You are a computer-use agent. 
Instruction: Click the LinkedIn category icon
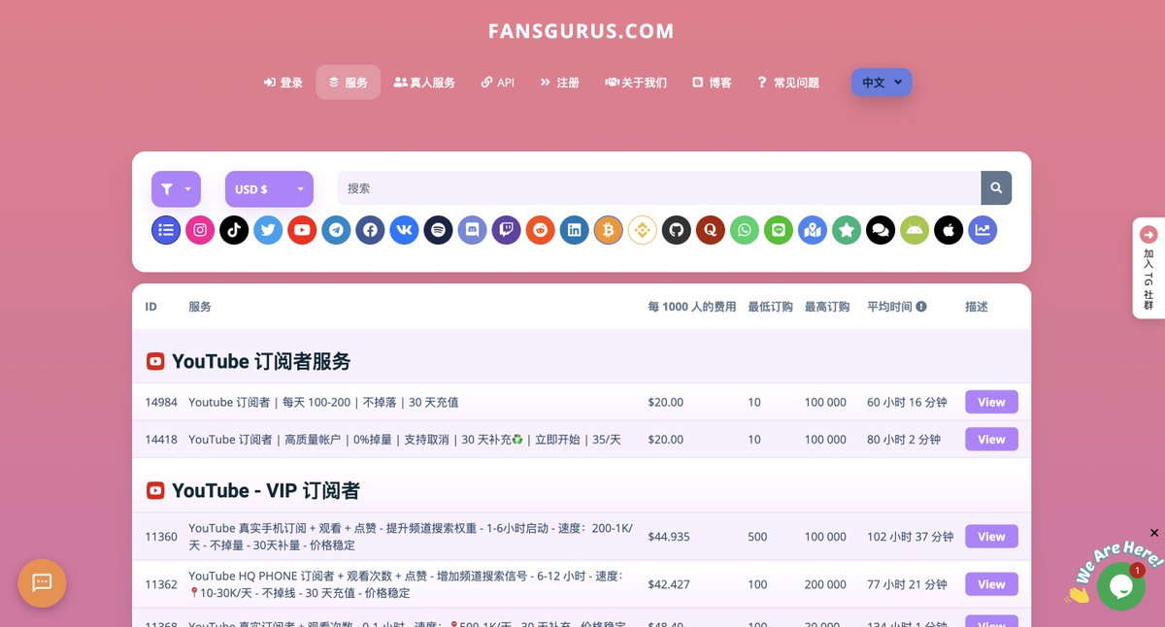574,230
